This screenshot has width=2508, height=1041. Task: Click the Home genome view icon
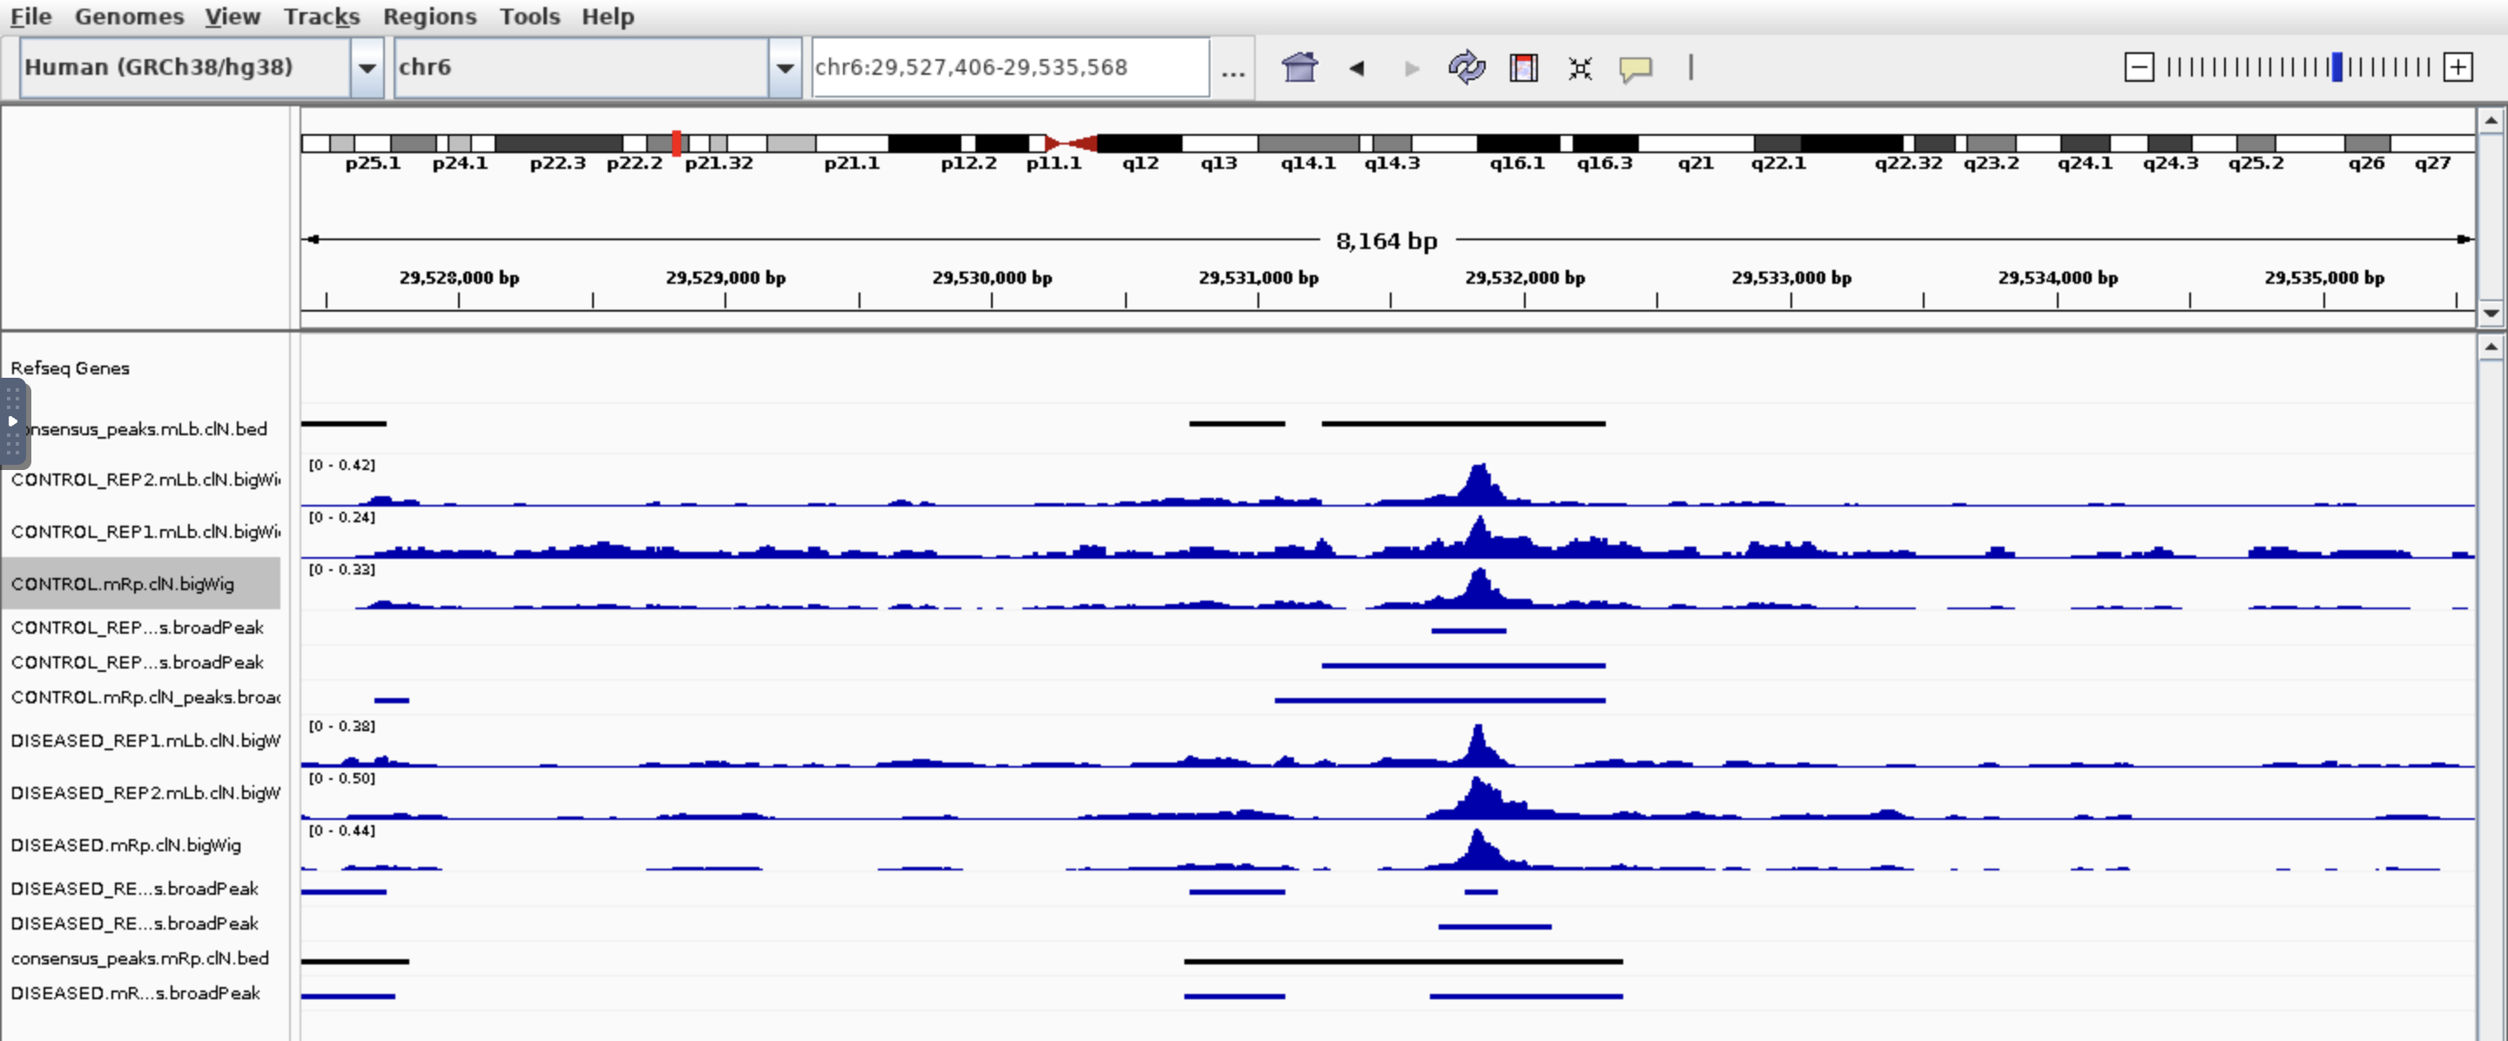(x=1298, y=67)
